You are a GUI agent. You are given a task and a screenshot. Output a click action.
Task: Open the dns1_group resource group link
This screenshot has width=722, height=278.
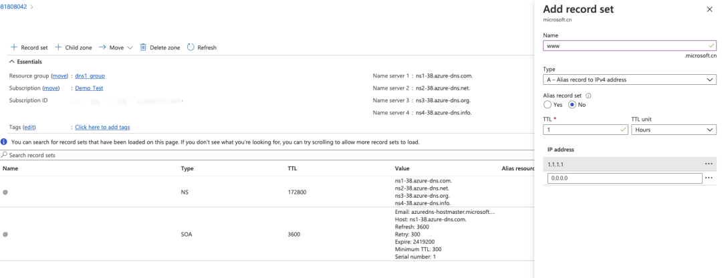click(90, 76)
